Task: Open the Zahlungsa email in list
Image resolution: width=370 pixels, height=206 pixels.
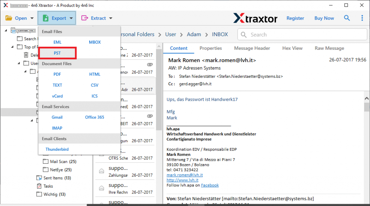Action: [x=125, y=171]
